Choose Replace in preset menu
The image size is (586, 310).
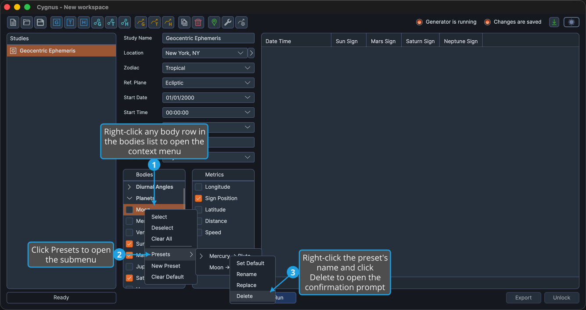click(253, 285)
